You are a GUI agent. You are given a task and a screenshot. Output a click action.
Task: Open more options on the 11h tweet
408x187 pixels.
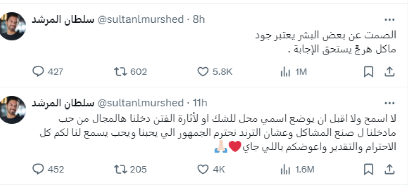tap(389, 103)
